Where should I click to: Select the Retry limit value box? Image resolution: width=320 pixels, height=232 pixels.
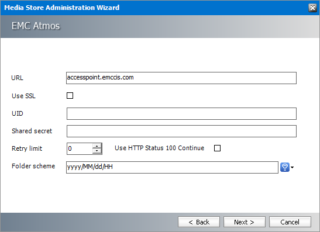click(x=80, y=148)
